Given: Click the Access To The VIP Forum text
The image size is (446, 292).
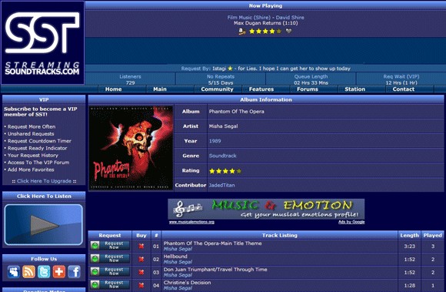Looking at the screenshot, I should (x=38, y=163).
